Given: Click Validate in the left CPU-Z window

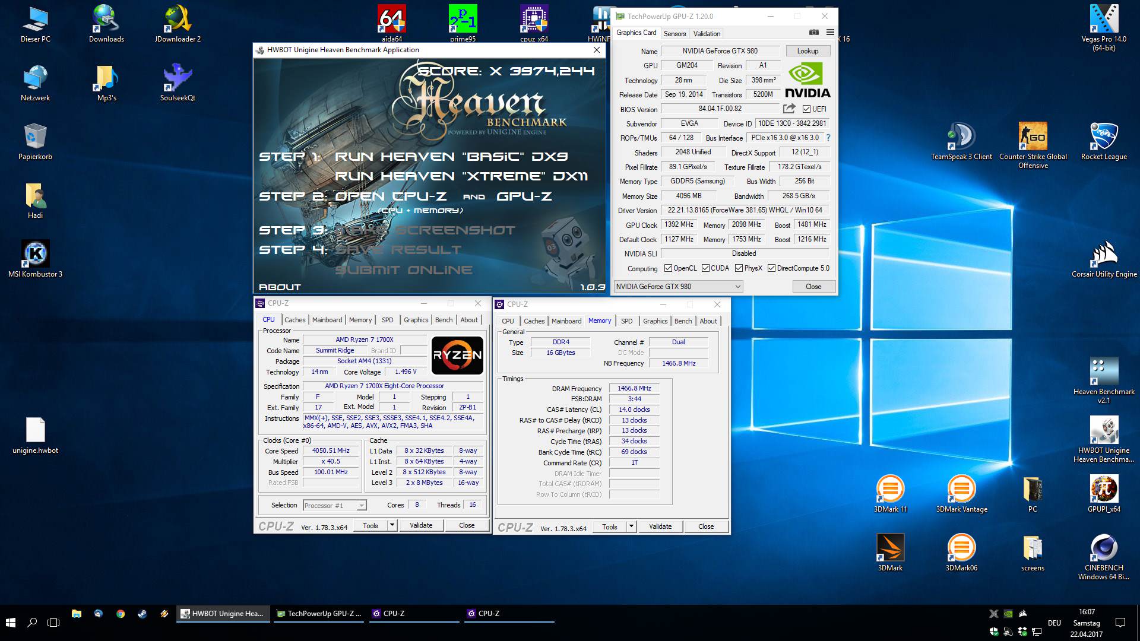Looking at the screenshot, I should 421,525.
